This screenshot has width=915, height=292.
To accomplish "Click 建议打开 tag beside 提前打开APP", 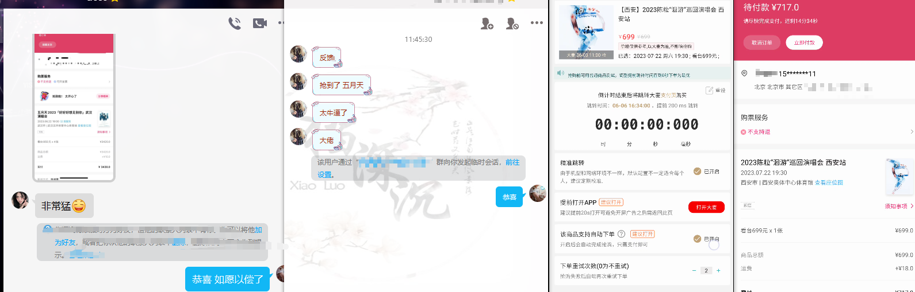I will (611, 202).
